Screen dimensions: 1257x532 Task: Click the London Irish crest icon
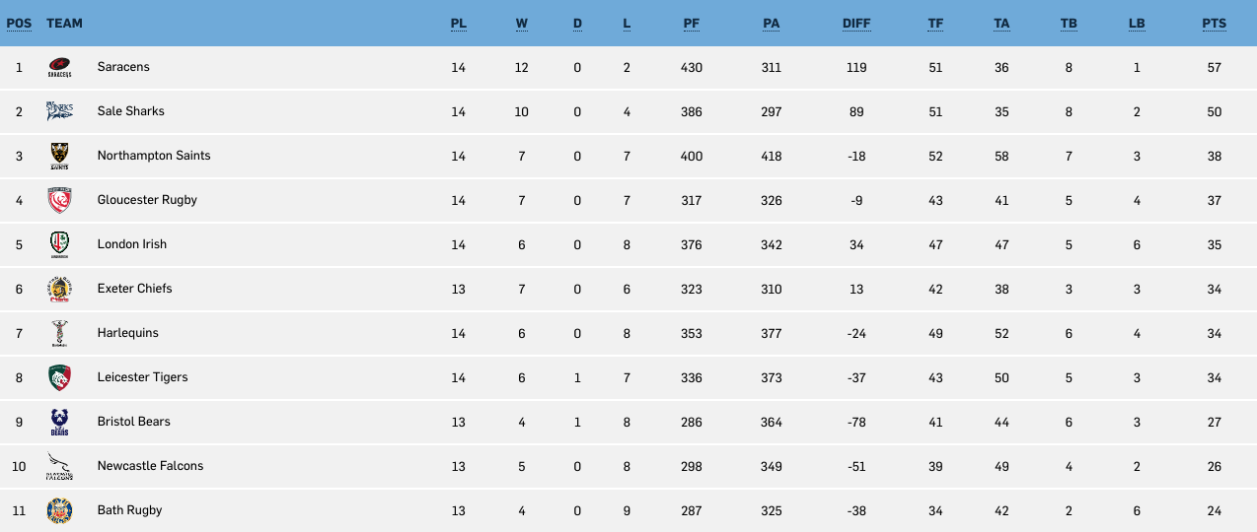pyautogui.click(x=60, y=244)
